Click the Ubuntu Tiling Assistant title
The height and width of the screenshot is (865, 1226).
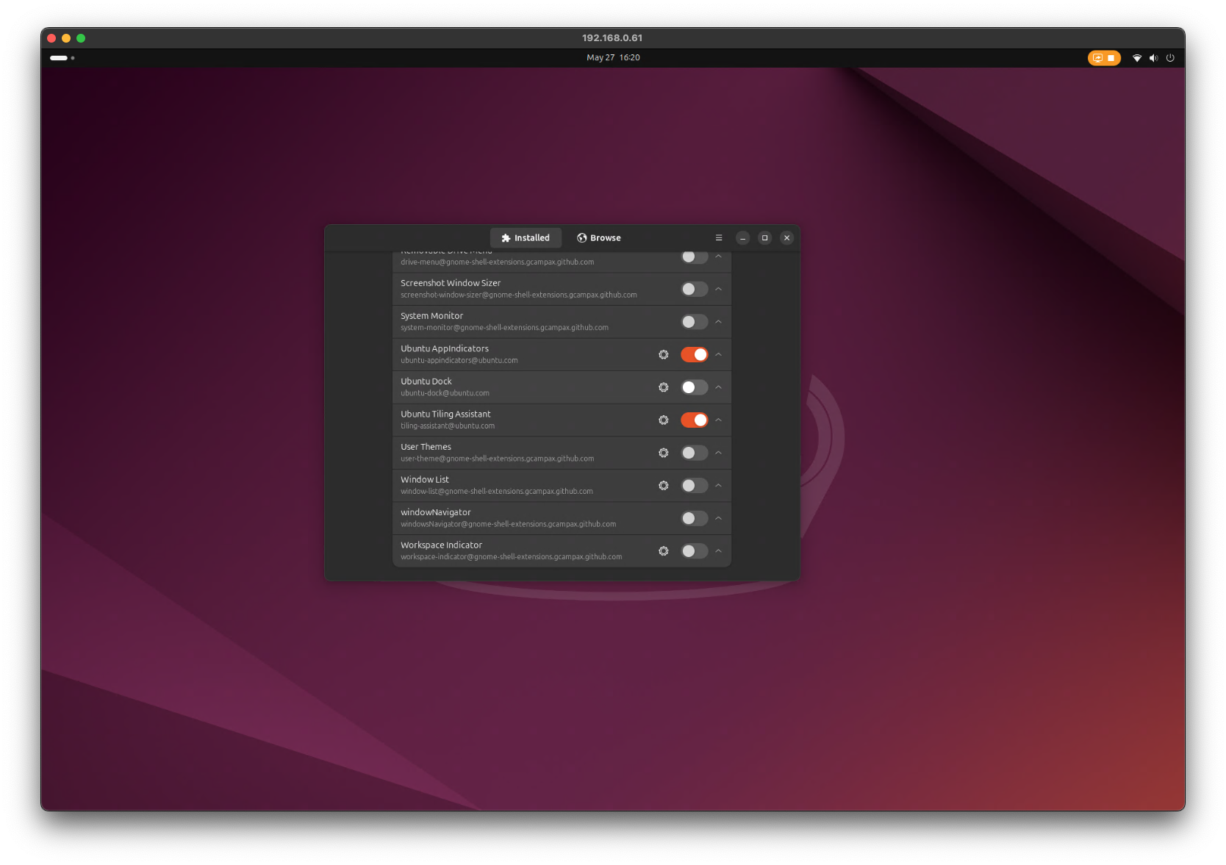pyautogui.click(x=445, y=414)
